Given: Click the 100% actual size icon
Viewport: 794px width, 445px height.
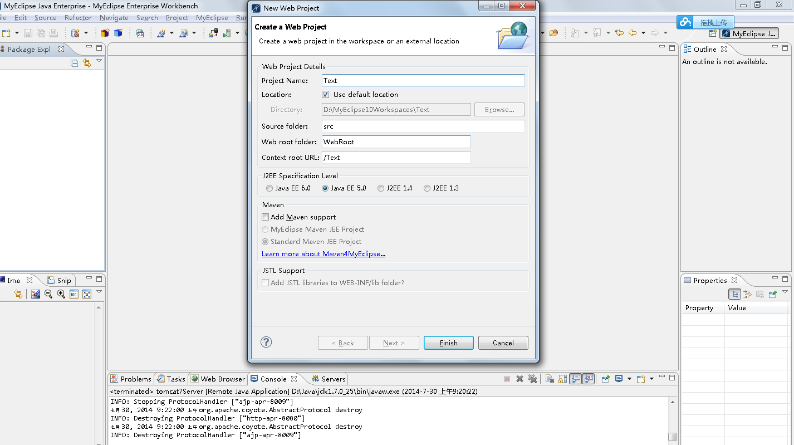Looking at the screenshot, I should tap(74, 294).
